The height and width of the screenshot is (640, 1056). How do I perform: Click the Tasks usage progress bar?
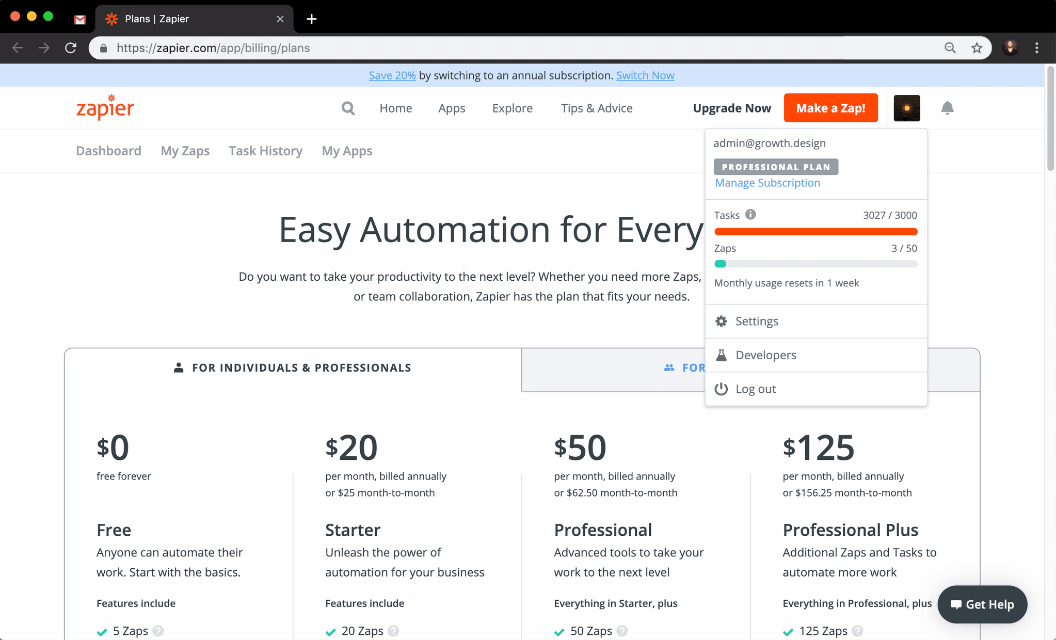(x=815, y=232)
